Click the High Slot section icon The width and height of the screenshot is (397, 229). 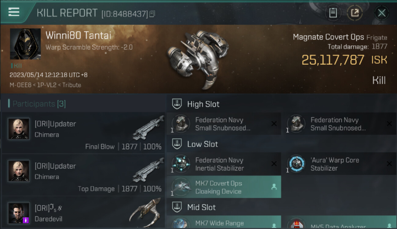(177, 104)
